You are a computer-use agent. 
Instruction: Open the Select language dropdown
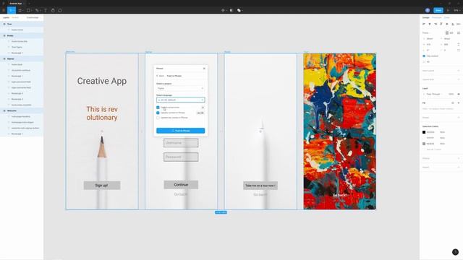180,100
